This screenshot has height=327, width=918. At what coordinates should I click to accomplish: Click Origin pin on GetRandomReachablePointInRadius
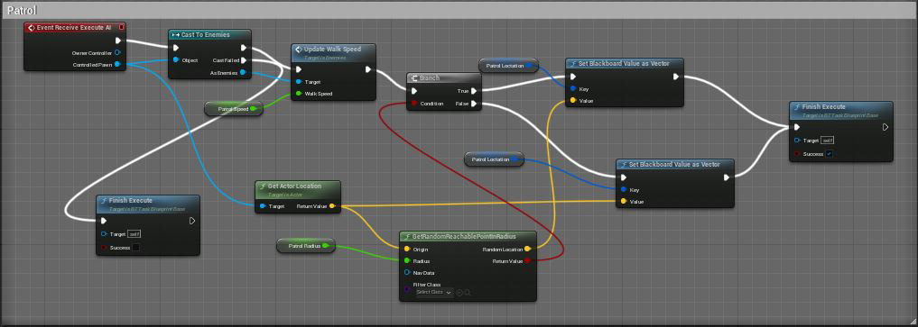click(407, 249)
